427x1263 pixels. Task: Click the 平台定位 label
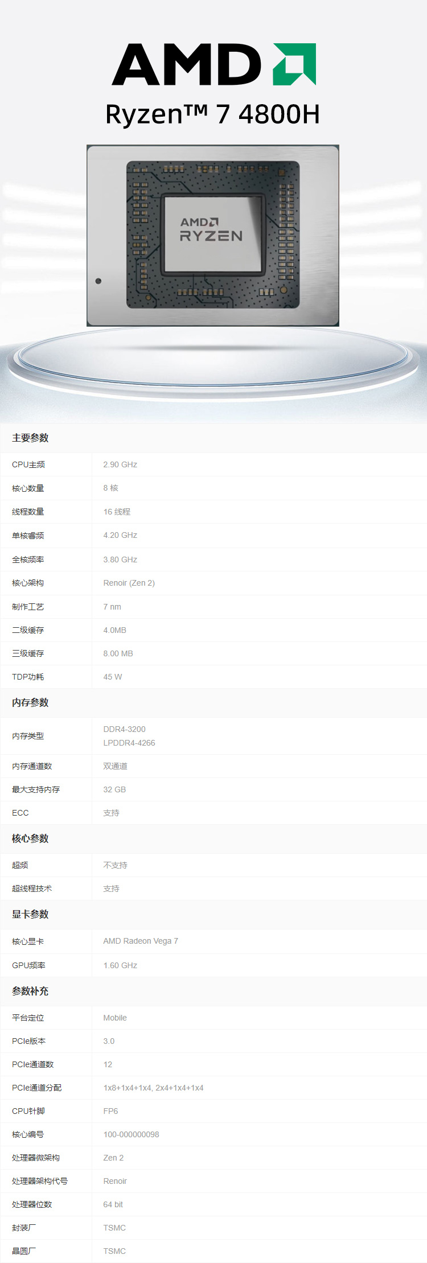click(x=28, y=1018)
